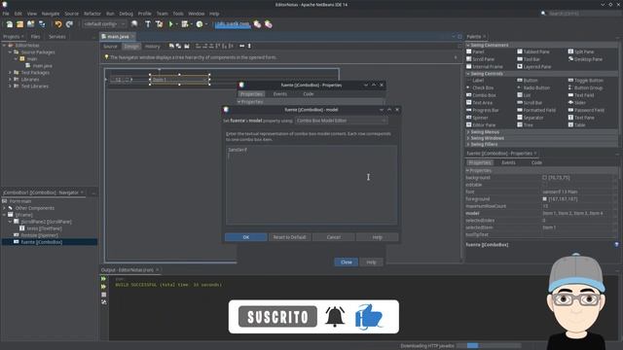
Task: Collapse the Swing Controls palette section
Action: click(x=468, y=74)
